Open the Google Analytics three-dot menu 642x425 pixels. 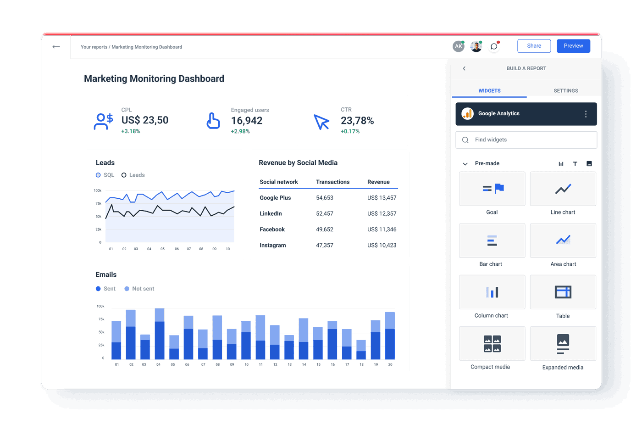(x=586, y=114)
